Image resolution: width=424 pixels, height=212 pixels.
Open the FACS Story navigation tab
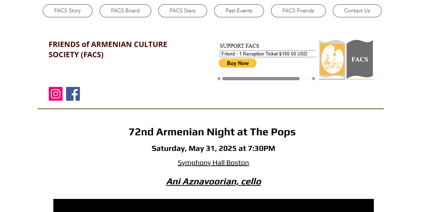(x=67, y=11)
